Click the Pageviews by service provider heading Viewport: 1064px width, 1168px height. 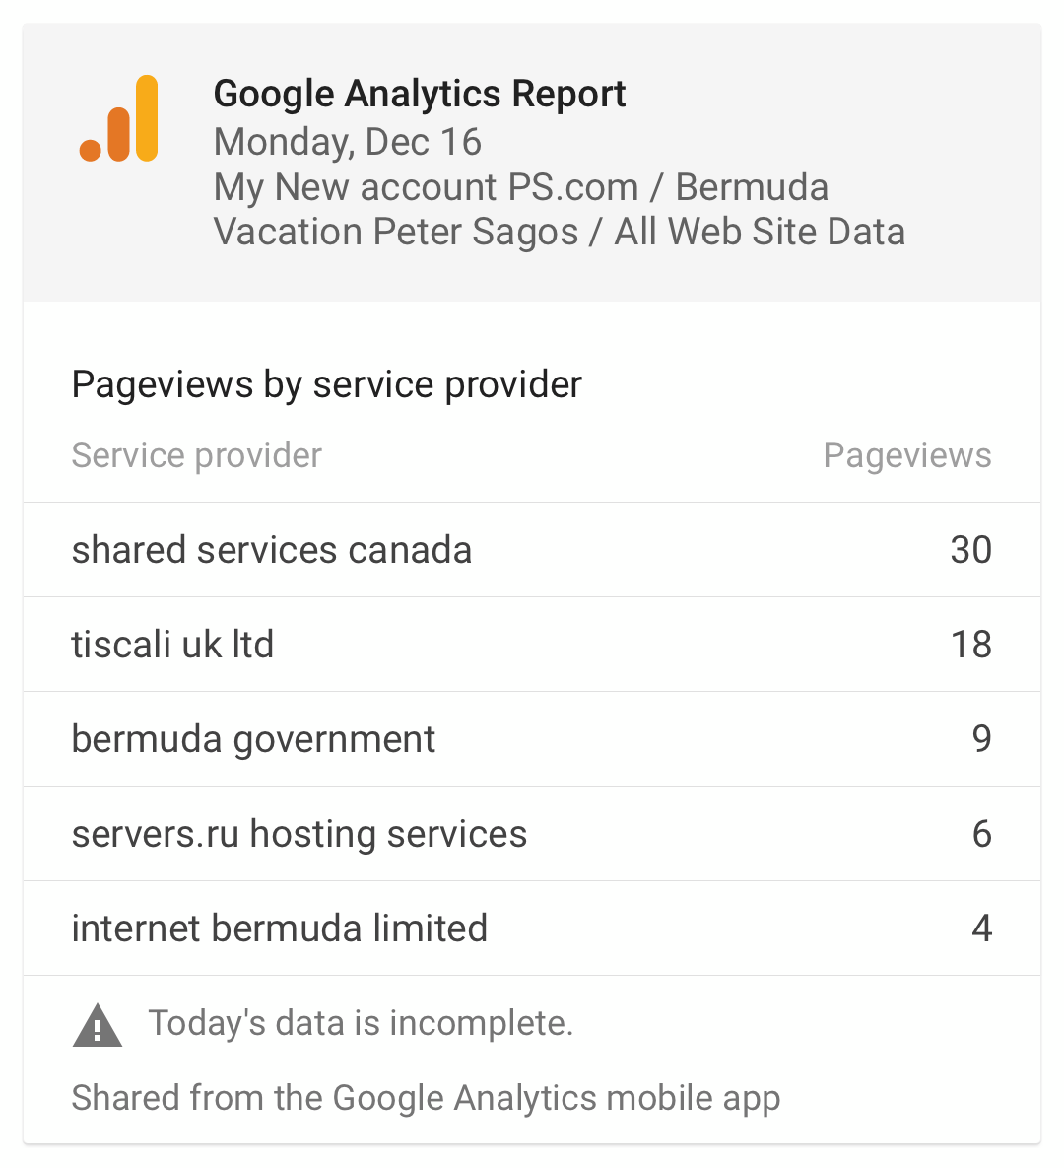click(326, 385)
